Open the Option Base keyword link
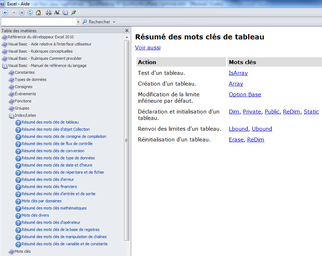 point(245,95)
